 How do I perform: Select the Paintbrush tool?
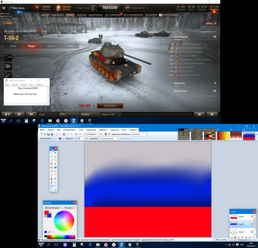[x=52, y=171]
